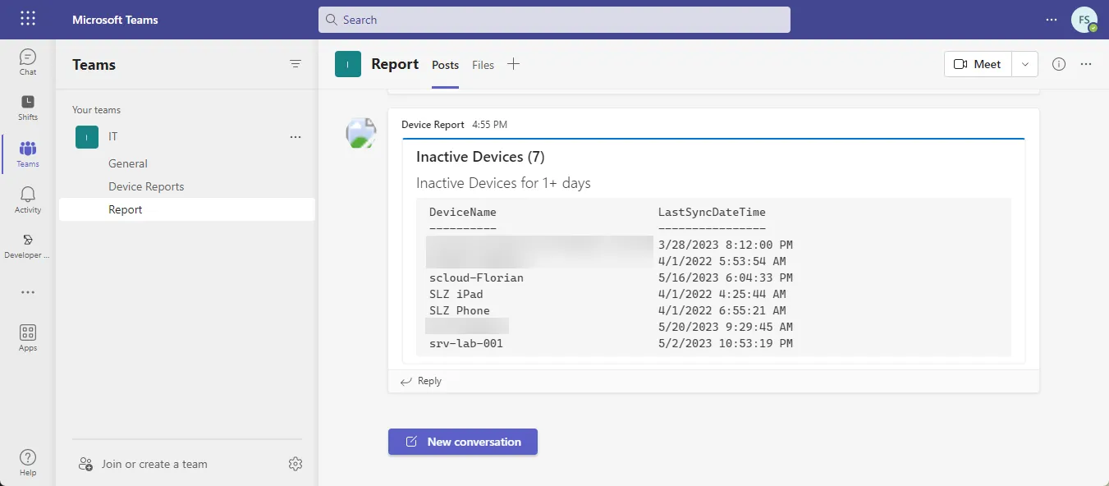Viewport: 1109px width, 486px height.
Task: Open channel info icon
Action: click(1059, 64)
